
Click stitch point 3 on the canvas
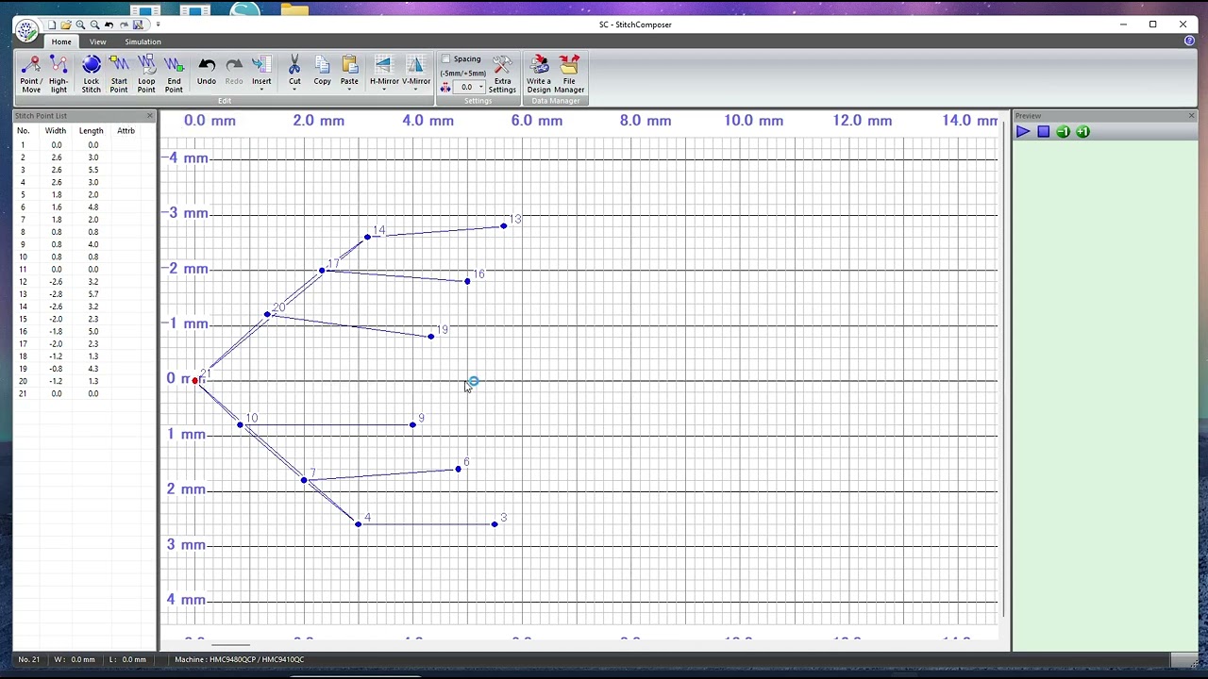[x=495, y=524]
